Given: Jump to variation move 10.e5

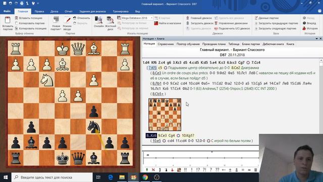Looking at the screenshot, I should [x=156, y=141].
